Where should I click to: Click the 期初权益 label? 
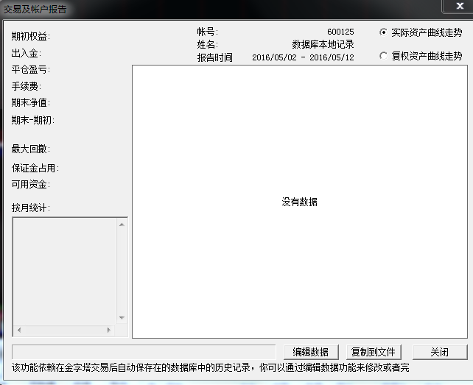click(x=31, y=36)
